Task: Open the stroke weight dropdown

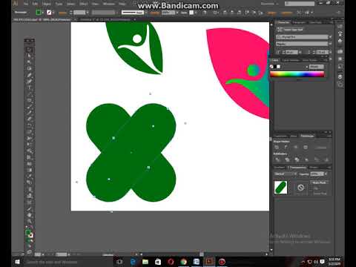Action: [x=88, y=13]
